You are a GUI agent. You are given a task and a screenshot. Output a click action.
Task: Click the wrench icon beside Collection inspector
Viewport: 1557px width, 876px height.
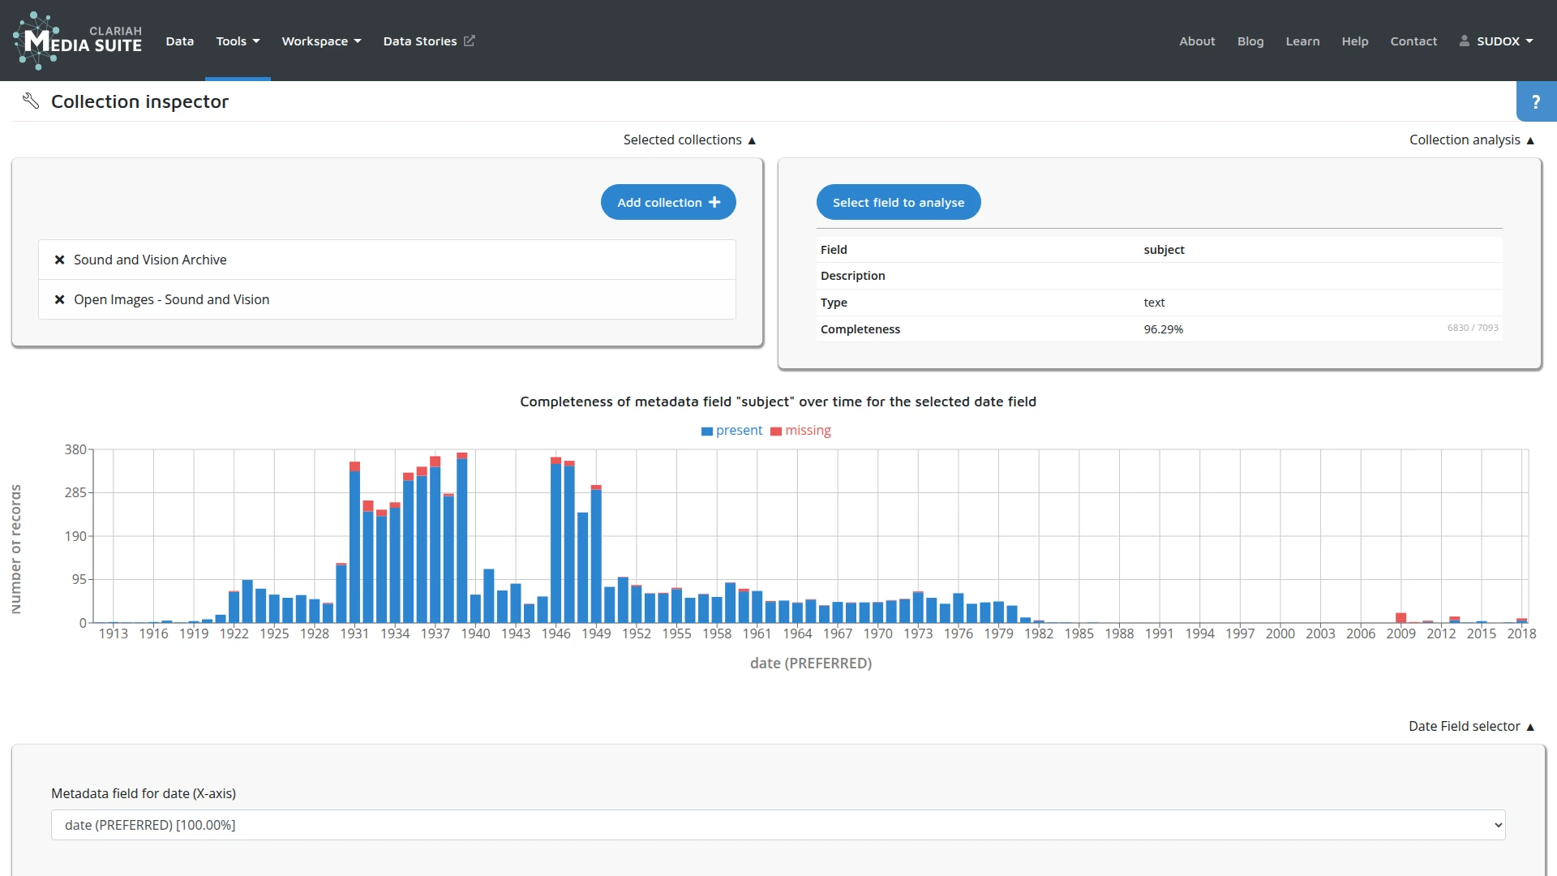pyautogui.click(x=31, y=101)
